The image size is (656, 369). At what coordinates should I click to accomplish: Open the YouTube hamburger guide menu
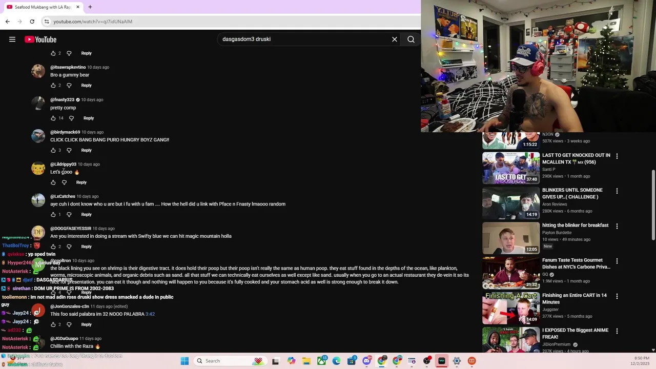12,39
